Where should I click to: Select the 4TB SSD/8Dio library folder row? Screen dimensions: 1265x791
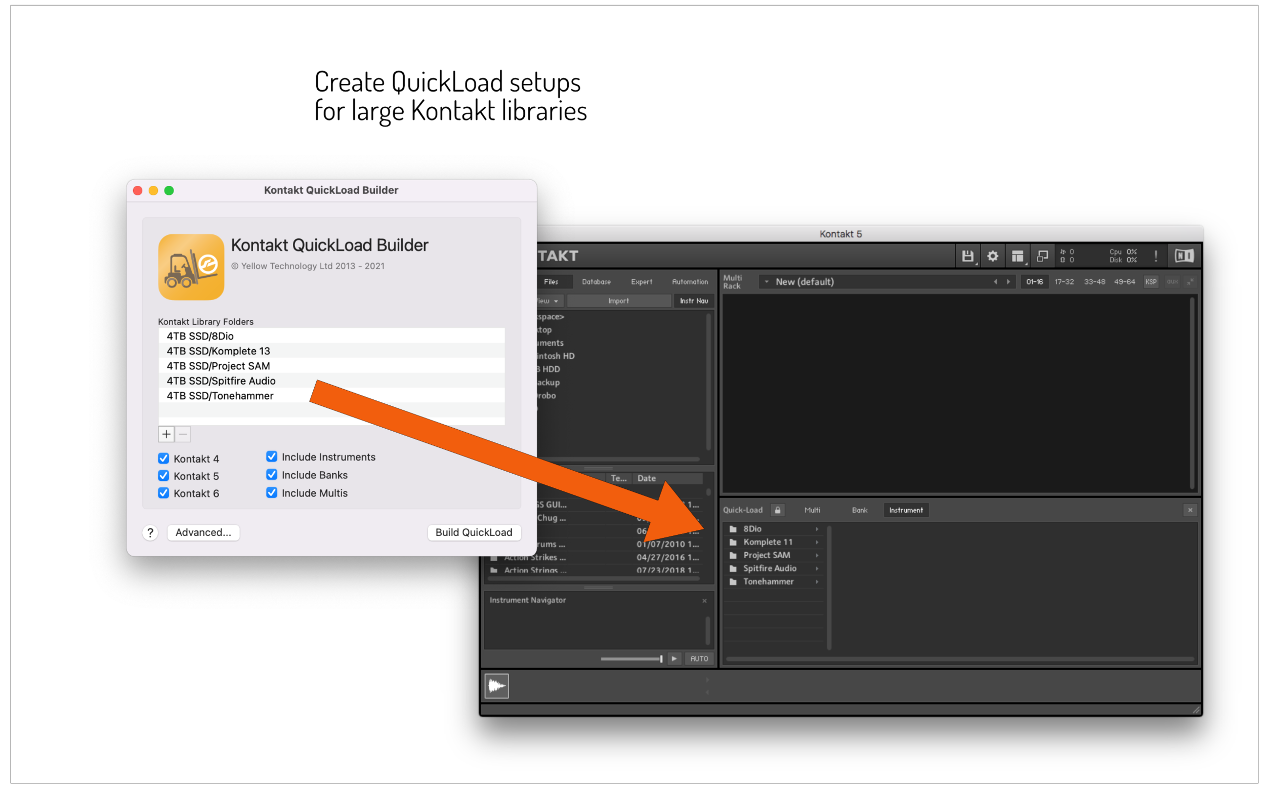coord(331,336)
